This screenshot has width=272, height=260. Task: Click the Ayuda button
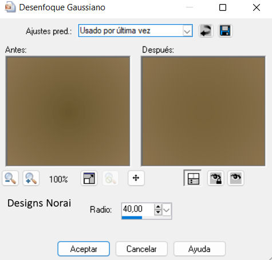pyautogui.click(x=199, y=249)
